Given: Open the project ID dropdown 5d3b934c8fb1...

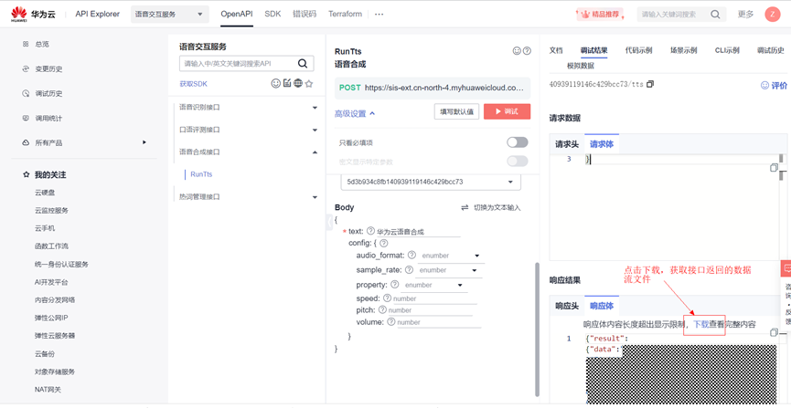Looking at the screenshot, I should coord(431,182).
